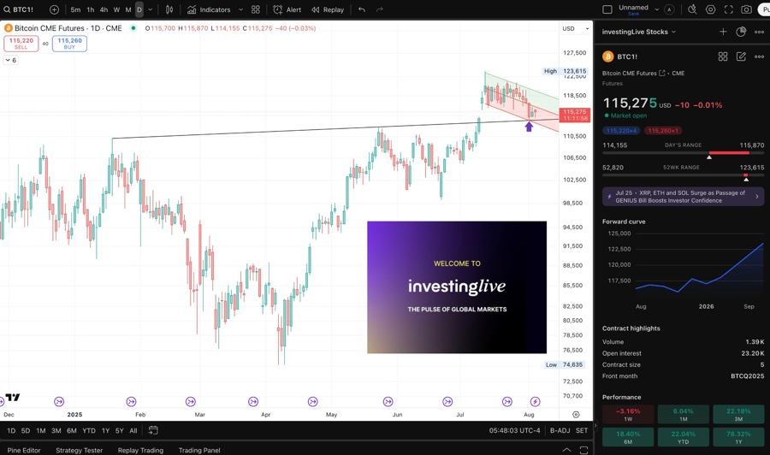Open the note editor icon beside BTC1!
Image resolution: width=770 pixels, height=455 pixels.
coord(741,56)
